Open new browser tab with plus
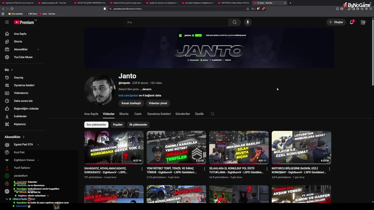The image size is (374, 210). [290, 3]
